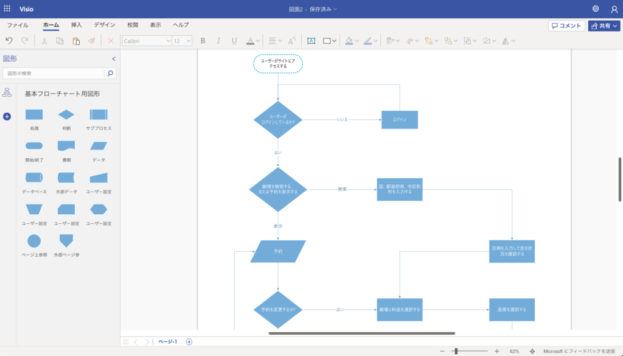Open the Office app launcher grid
623x356 pixels.
pos(7,9)
